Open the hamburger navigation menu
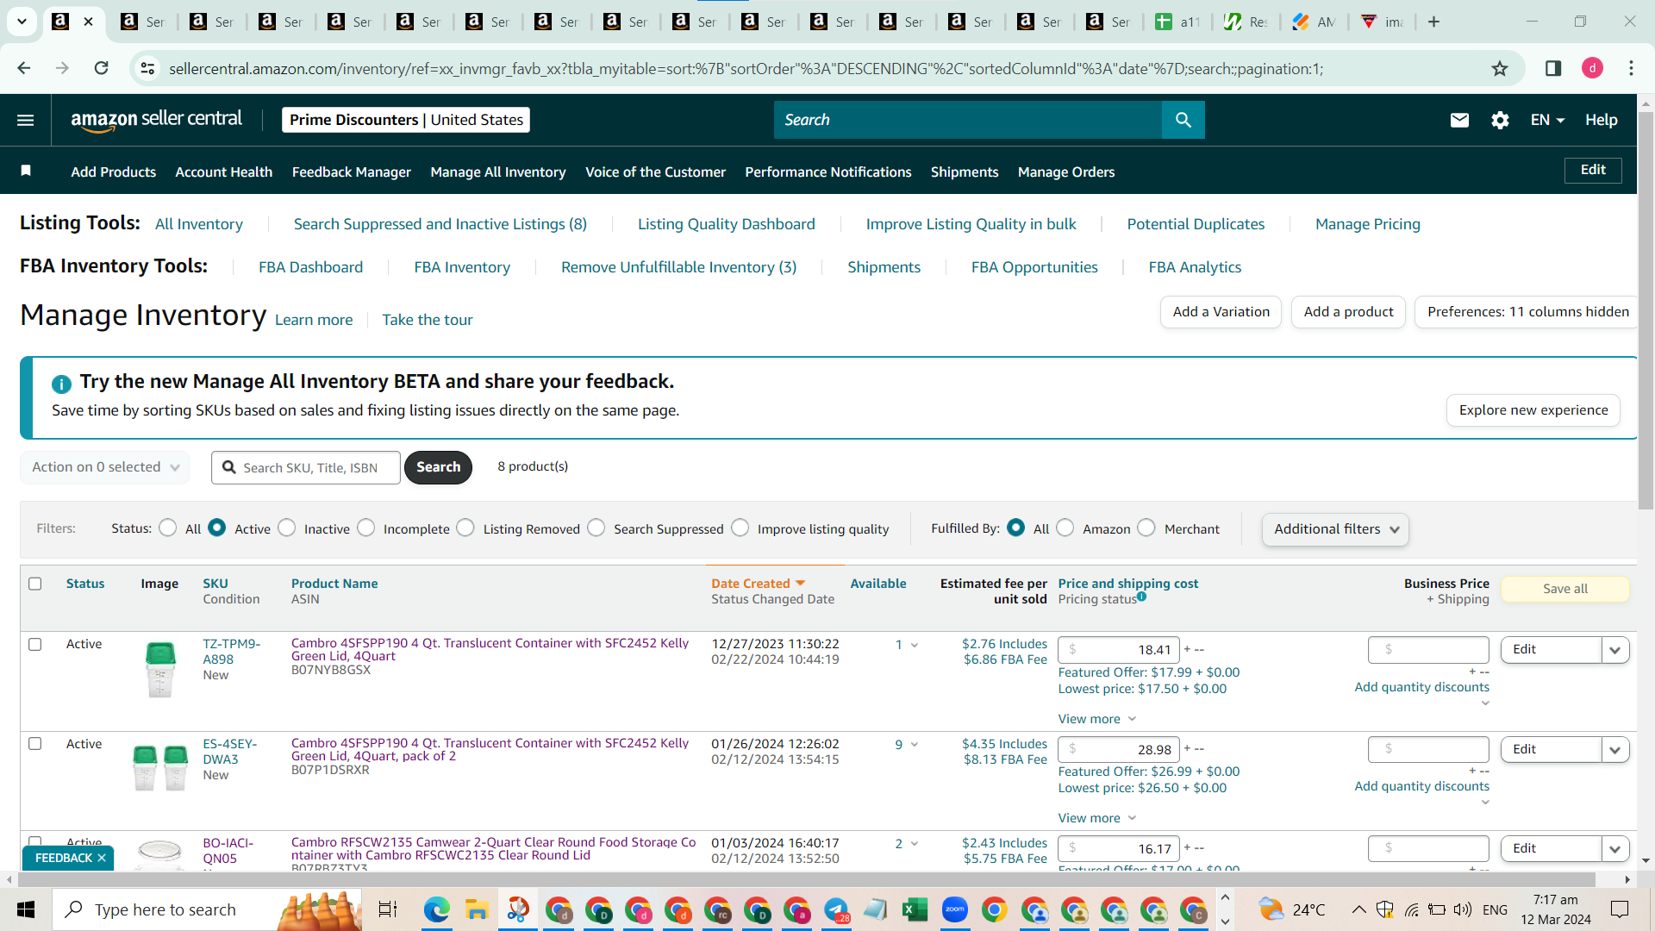Viewport: 1655px width, 931px height. [x=26, y=120]
